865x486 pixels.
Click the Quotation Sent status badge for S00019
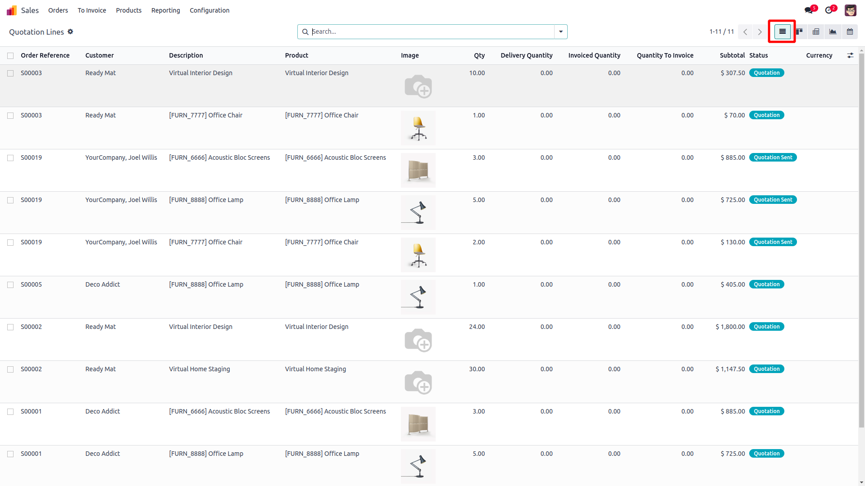pyautogui.click(x=773, y=157)
